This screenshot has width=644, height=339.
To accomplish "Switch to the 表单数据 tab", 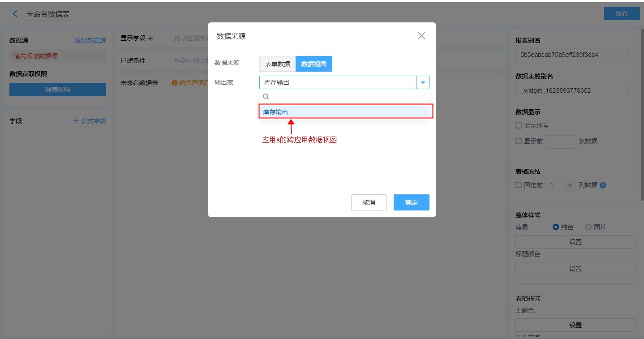I will (277, 64).
